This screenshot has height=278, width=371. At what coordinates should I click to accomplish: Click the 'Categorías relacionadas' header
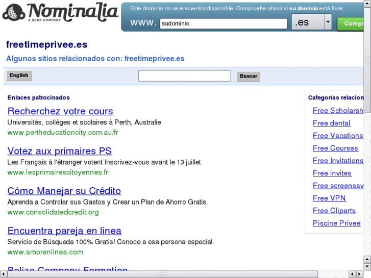(336, 98)
